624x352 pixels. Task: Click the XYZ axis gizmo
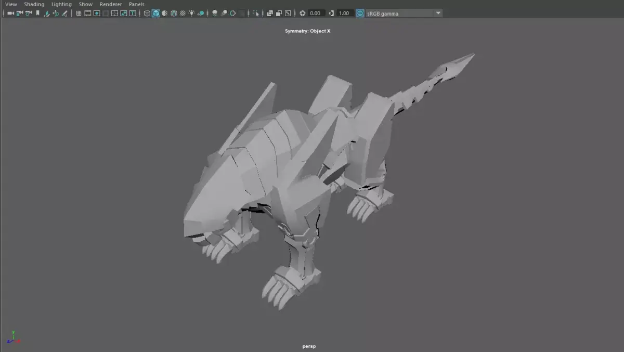tap(14, 337)
